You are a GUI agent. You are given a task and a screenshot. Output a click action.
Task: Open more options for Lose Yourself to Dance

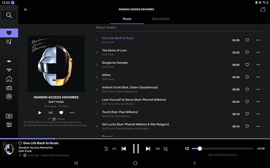point(258,102)
